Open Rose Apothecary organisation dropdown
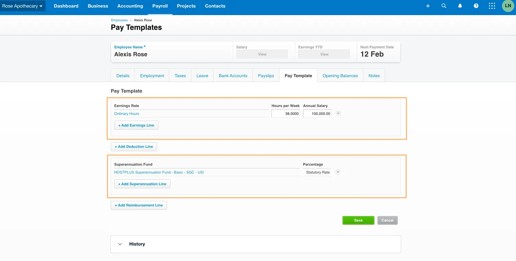The width and height of the screenshot is (516, 261). point(22,6)
